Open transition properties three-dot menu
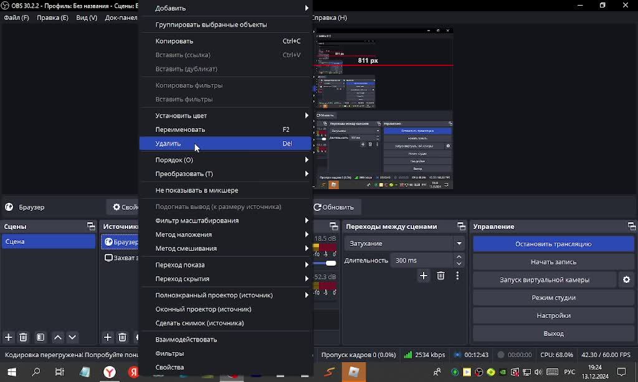This screenshot has height=382, width=638. 457,276
